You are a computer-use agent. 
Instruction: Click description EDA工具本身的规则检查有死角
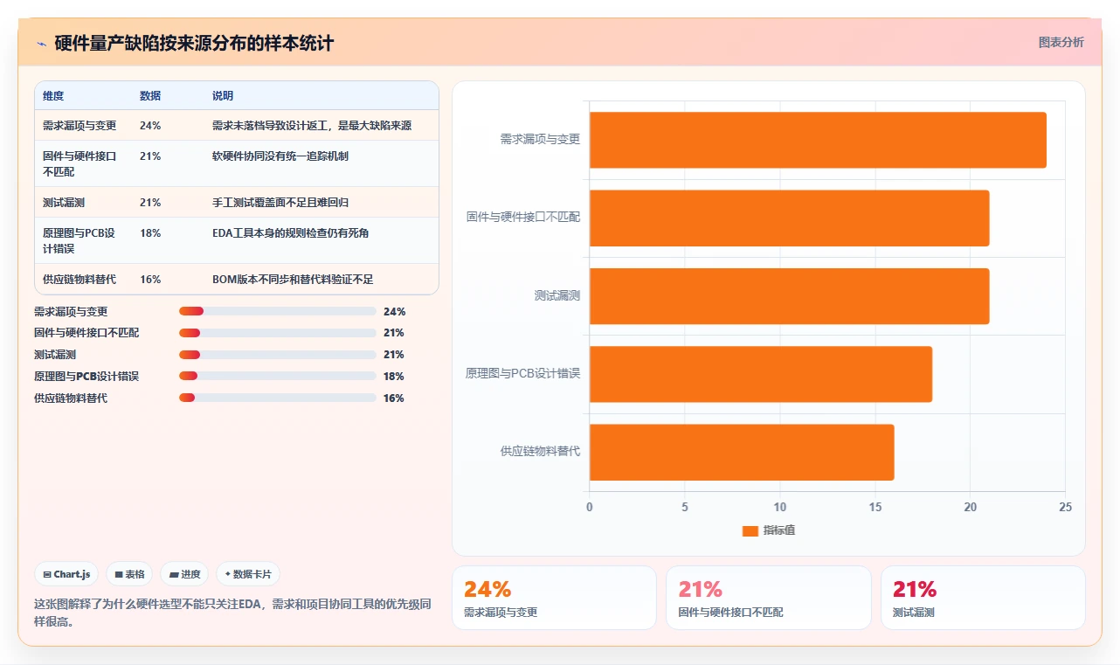pyautogui.click(x=290, y=233)
